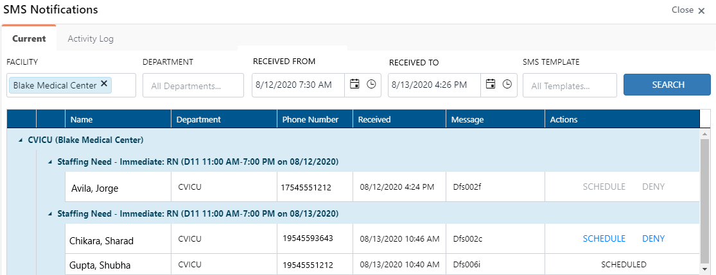Sort by the Received column header
The height and width of the screenshot is (275, 716).
click(374, 119)
